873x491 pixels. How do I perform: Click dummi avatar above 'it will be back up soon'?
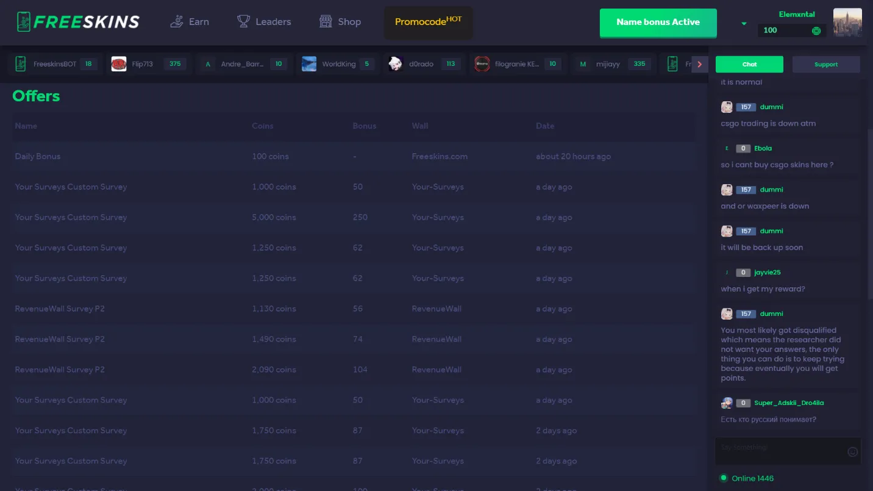[x=727, y=231]
